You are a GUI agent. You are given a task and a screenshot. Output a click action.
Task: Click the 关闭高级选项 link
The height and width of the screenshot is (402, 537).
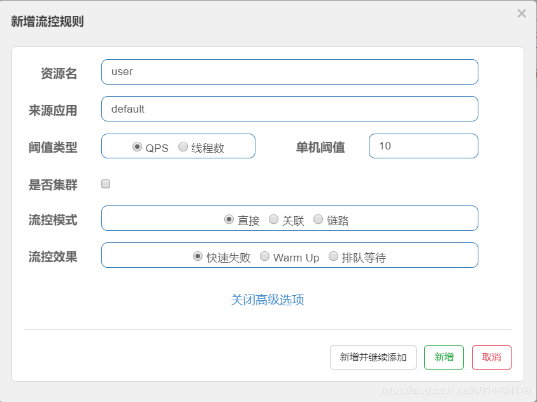tap(268, 299)
